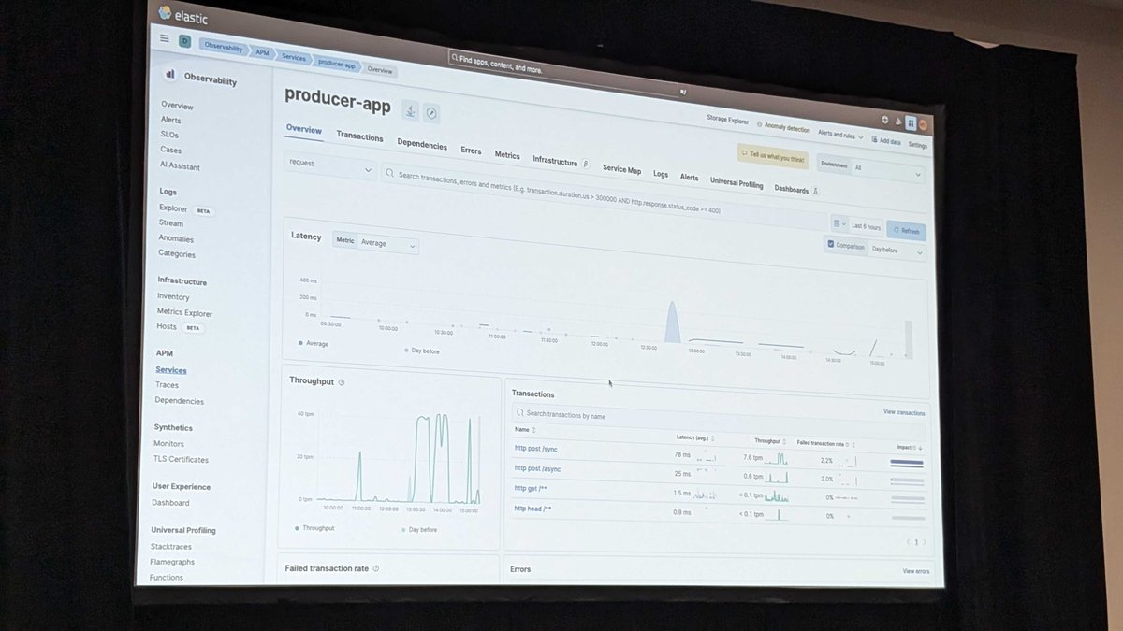The image size is (1123, 631).
Task: Open the green D space avatar
Action: pyautogui.click(x=184, y=41)
